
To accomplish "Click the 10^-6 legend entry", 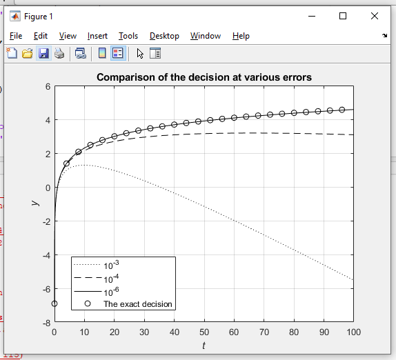I will pos(96,292).
